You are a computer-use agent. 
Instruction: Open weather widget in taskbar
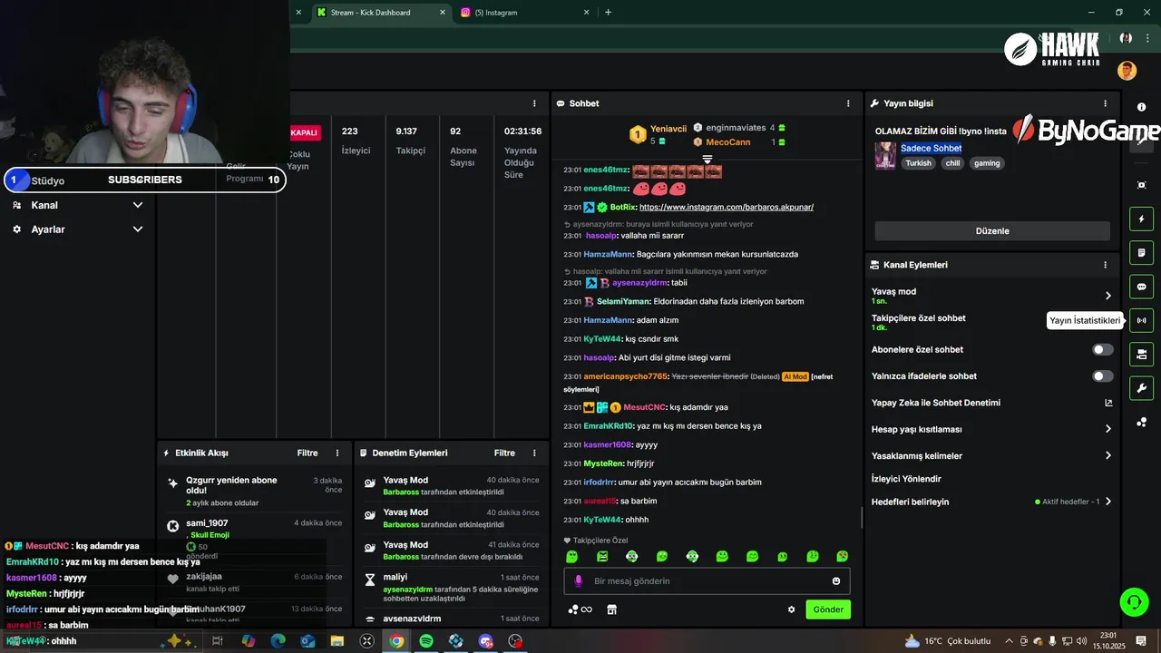coord(948,641)
